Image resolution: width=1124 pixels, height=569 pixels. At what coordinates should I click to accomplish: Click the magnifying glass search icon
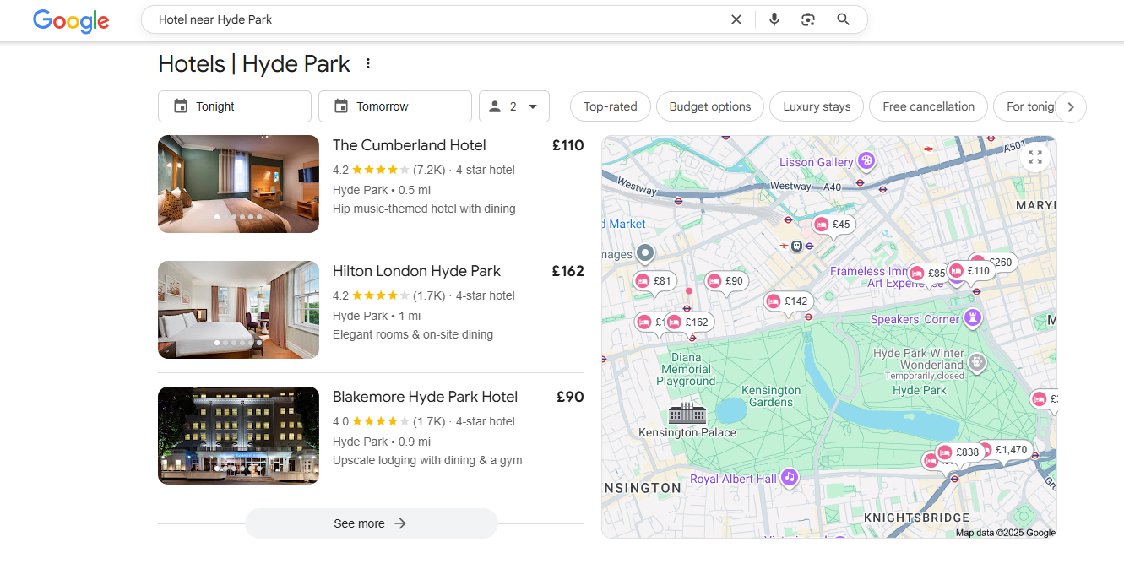843,19
